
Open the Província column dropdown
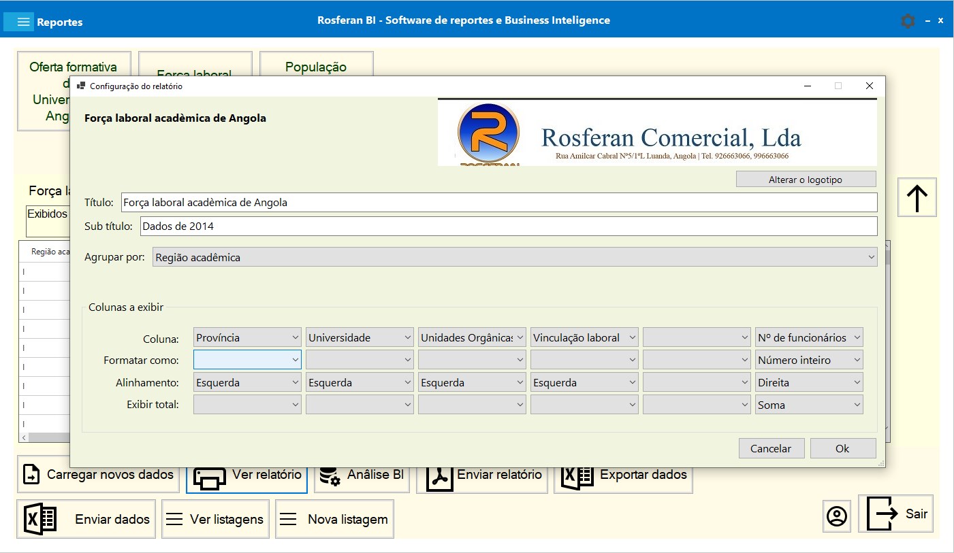(247, 337)
